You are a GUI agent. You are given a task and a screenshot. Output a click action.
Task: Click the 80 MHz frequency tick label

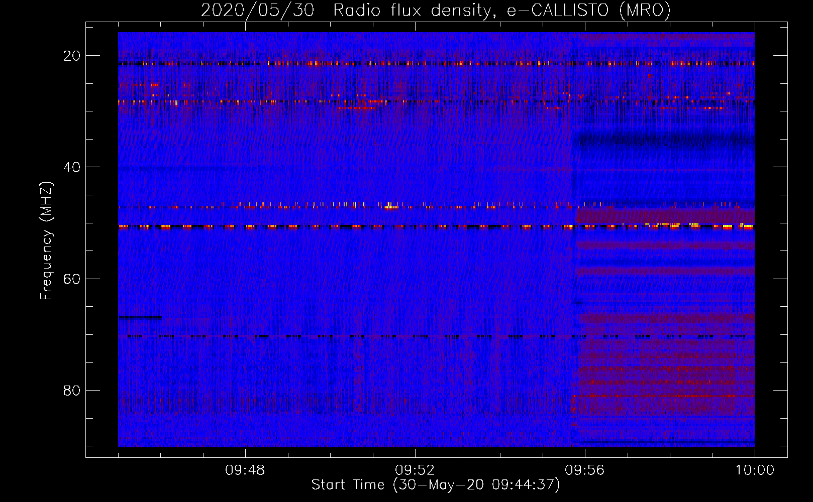(x=72, y=390)
